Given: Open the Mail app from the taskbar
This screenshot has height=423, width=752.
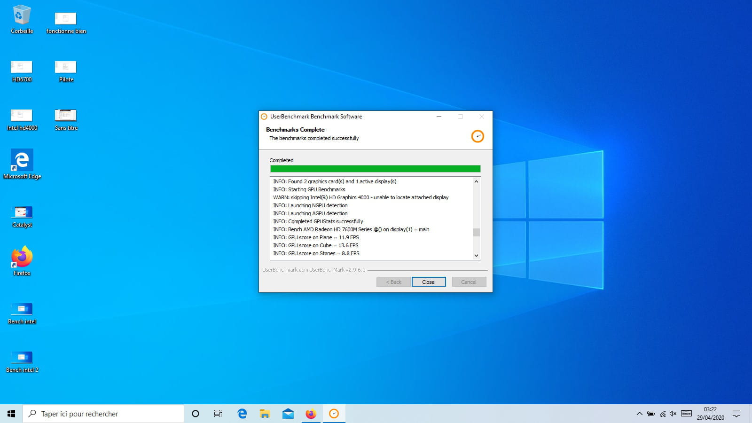Looking at the screenshot, I should [x=288, y=414].
